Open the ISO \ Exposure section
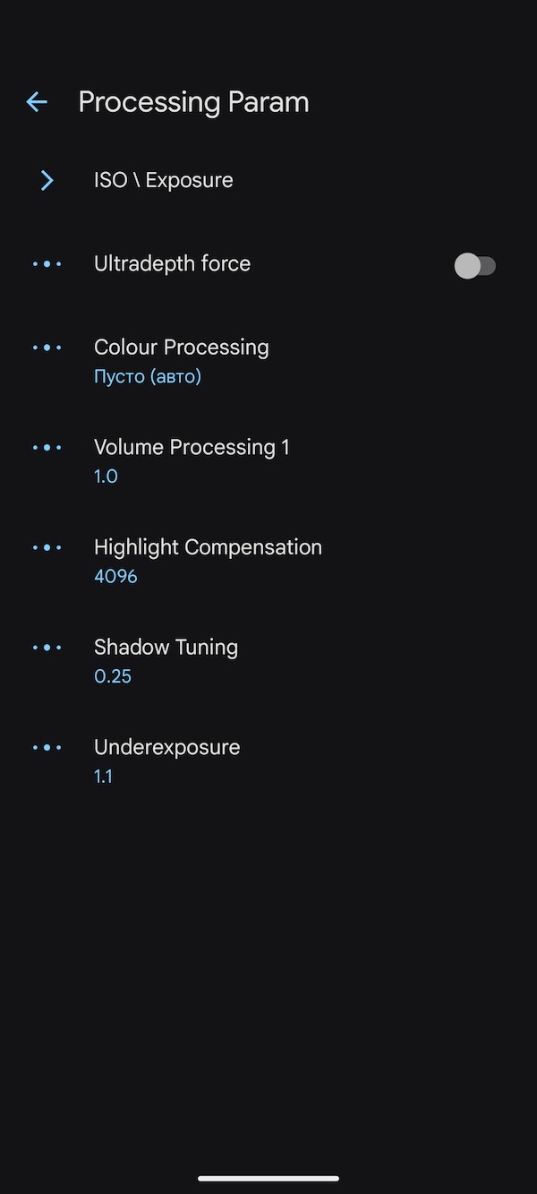Screen dimensions: 537x1194 164,180
